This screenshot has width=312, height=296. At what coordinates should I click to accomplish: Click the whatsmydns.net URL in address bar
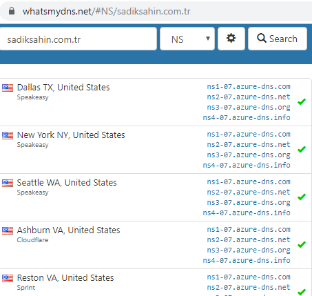107,11
